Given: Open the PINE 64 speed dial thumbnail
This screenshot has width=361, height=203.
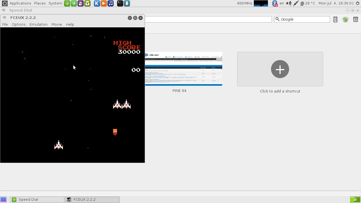Looking at the screenshot, I should pyautogui.click(x=183, y=69).
